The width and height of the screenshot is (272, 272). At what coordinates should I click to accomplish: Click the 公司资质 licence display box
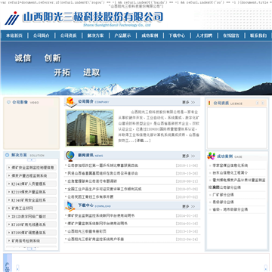[236, 128]
